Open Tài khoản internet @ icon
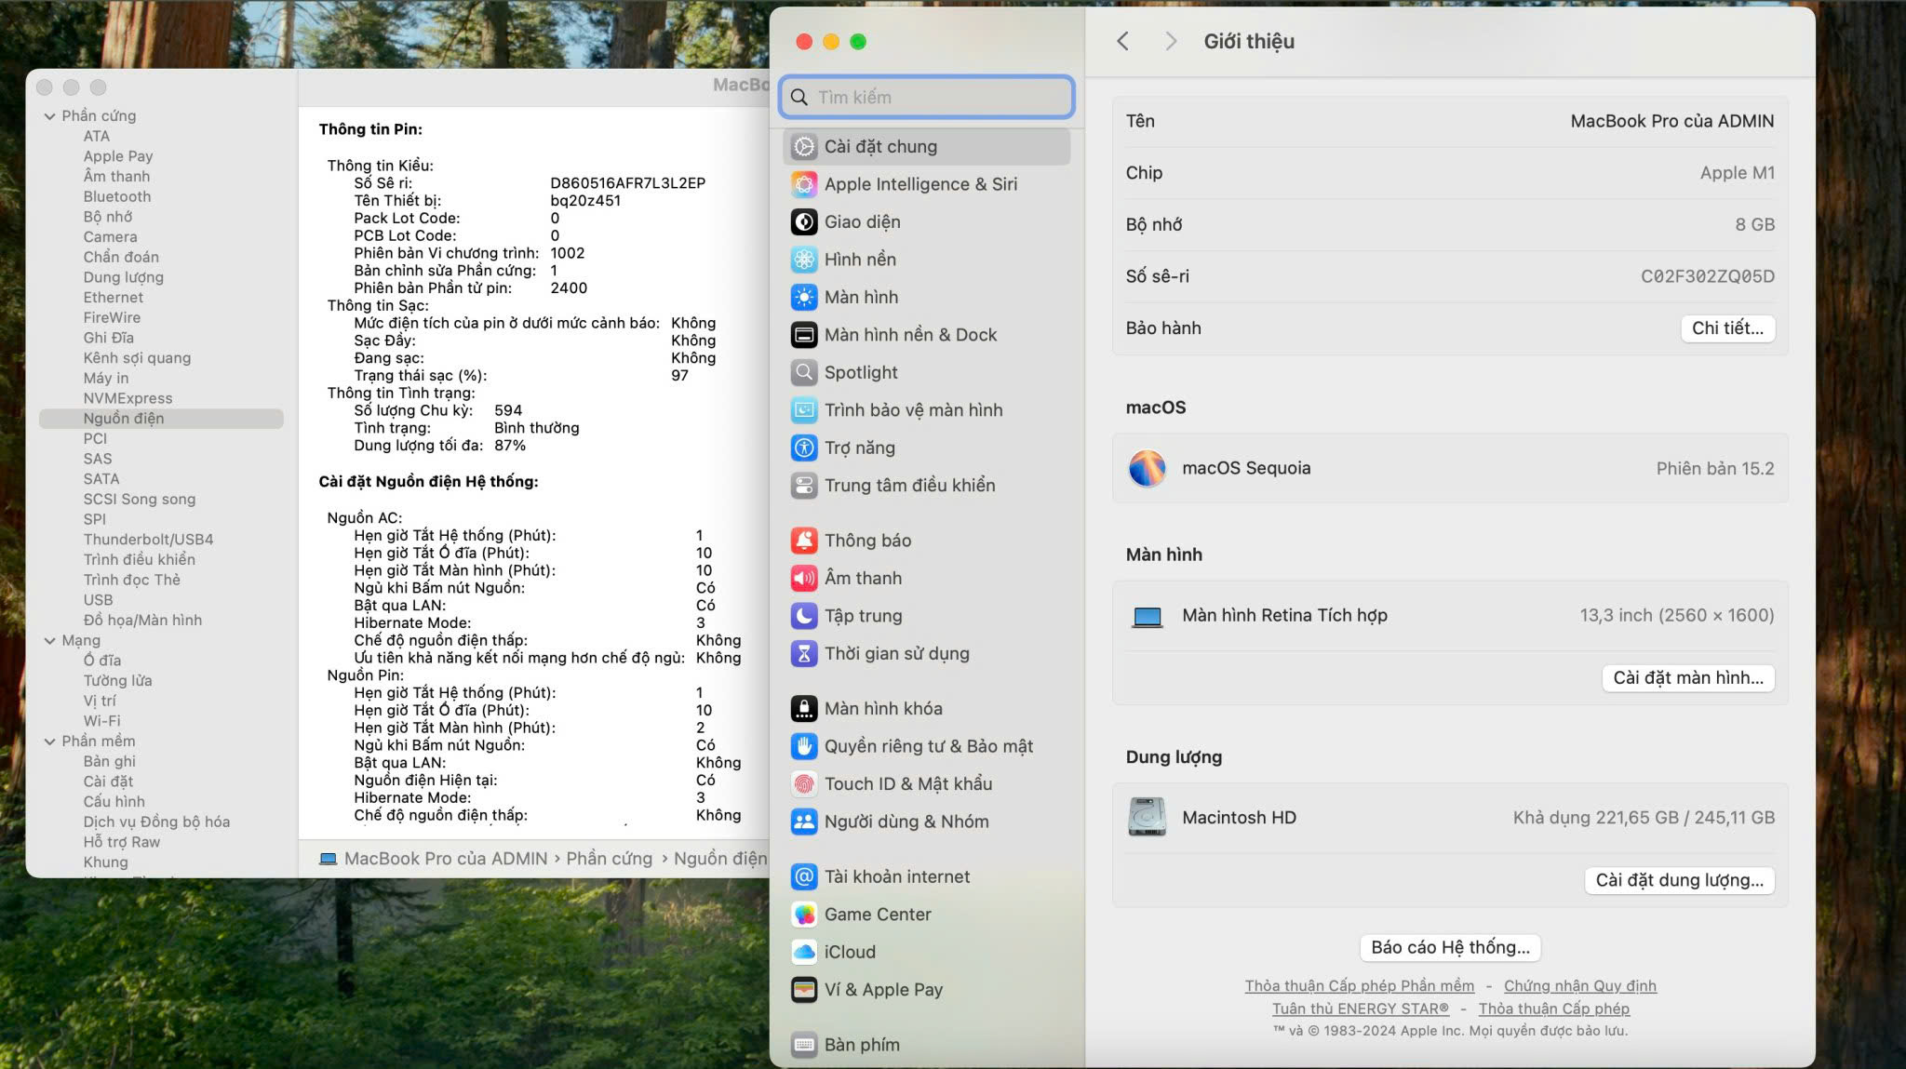The image size is (1906, 1069). pyautogui.click(x=804, y=876)
